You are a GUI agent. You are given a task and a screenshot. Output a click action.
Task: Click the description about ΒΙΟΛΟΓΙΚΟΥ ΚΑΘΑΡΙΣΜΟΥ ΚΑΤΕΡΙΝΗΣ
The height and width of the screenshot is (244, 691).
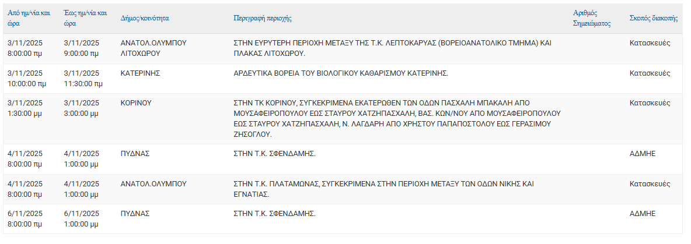[340, 73]
